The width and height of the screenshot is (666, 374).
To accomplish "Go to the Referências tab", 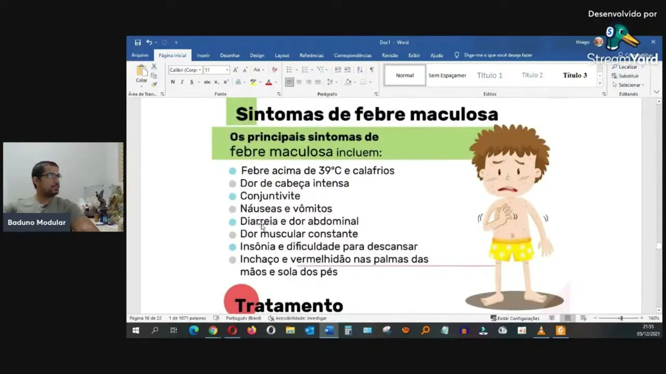I will [312, 56].
